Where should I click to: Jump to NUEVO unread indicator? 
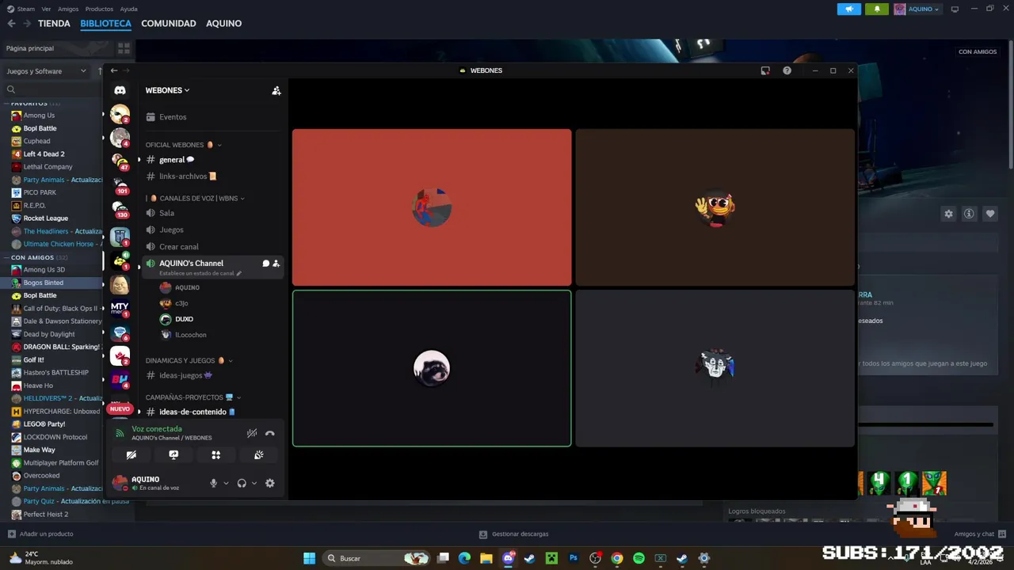click(120, 409)
